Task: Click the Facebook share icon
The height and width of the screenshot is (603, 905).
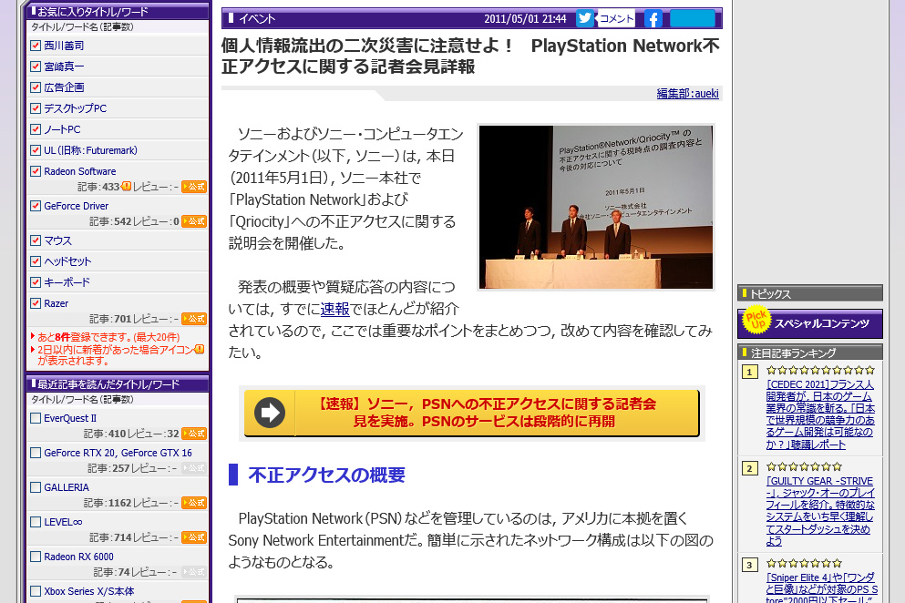Action: 653,19
